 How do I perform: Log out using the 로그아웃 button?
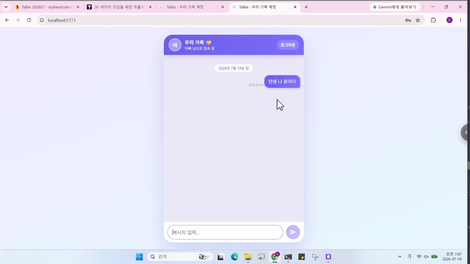288,45
